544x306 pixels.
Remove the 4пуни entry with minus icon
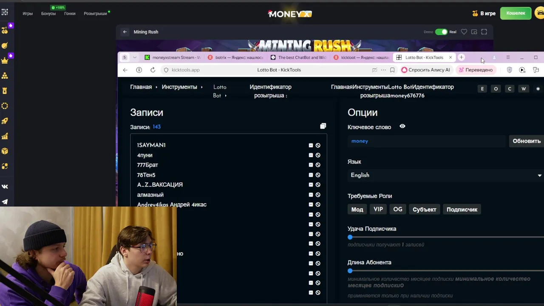click(311, 155)
